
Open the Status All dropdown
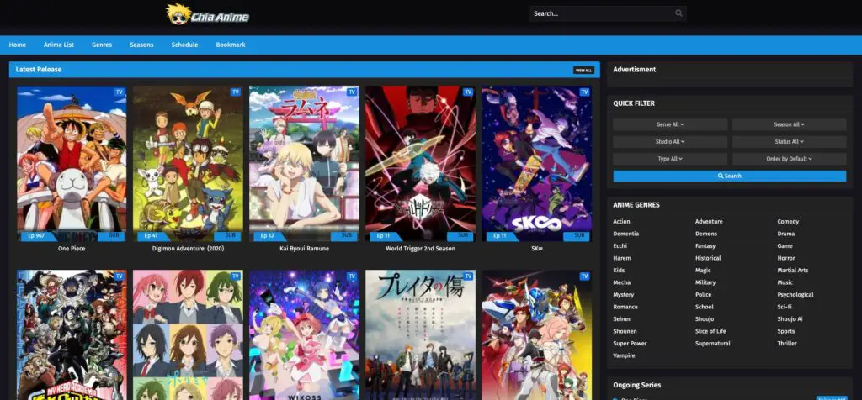[789, 142]
